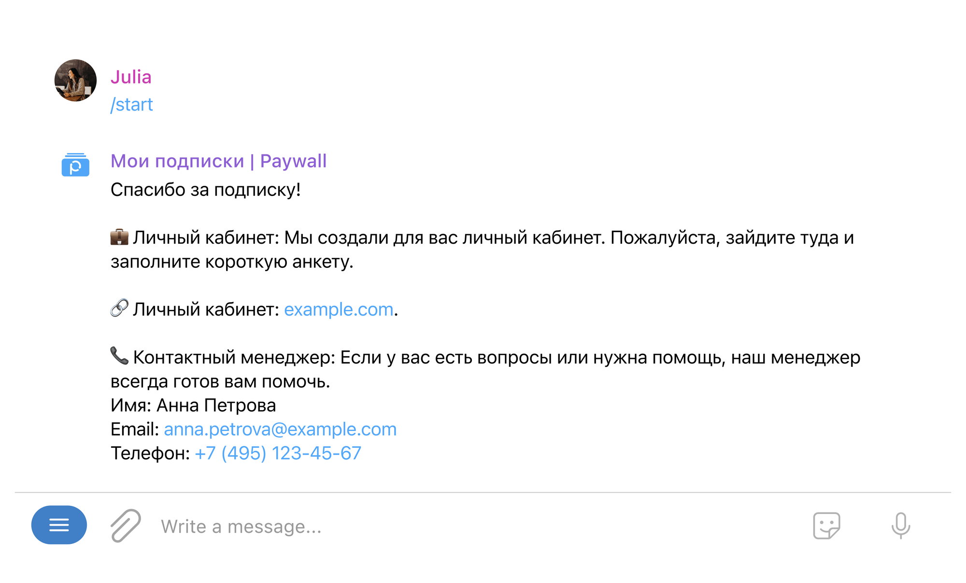The height and width of the screenshot is (583, 966).
Task: Click the chain link emoji
Action: (119, 309)
